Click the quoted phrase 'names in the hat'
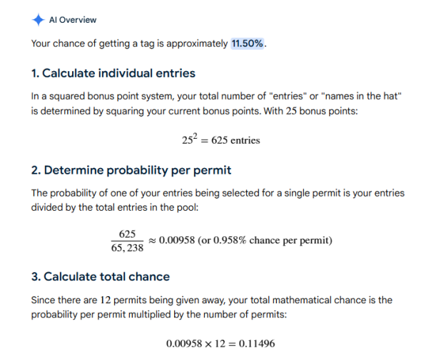This screenshot has height=356, width=421. pyautogui.click(x=363, y=96)
